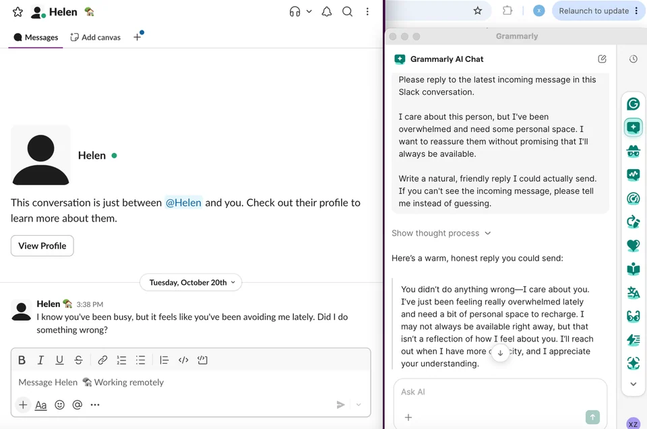Toggle code block formatting
647x429 pixels.
(202, 360)
